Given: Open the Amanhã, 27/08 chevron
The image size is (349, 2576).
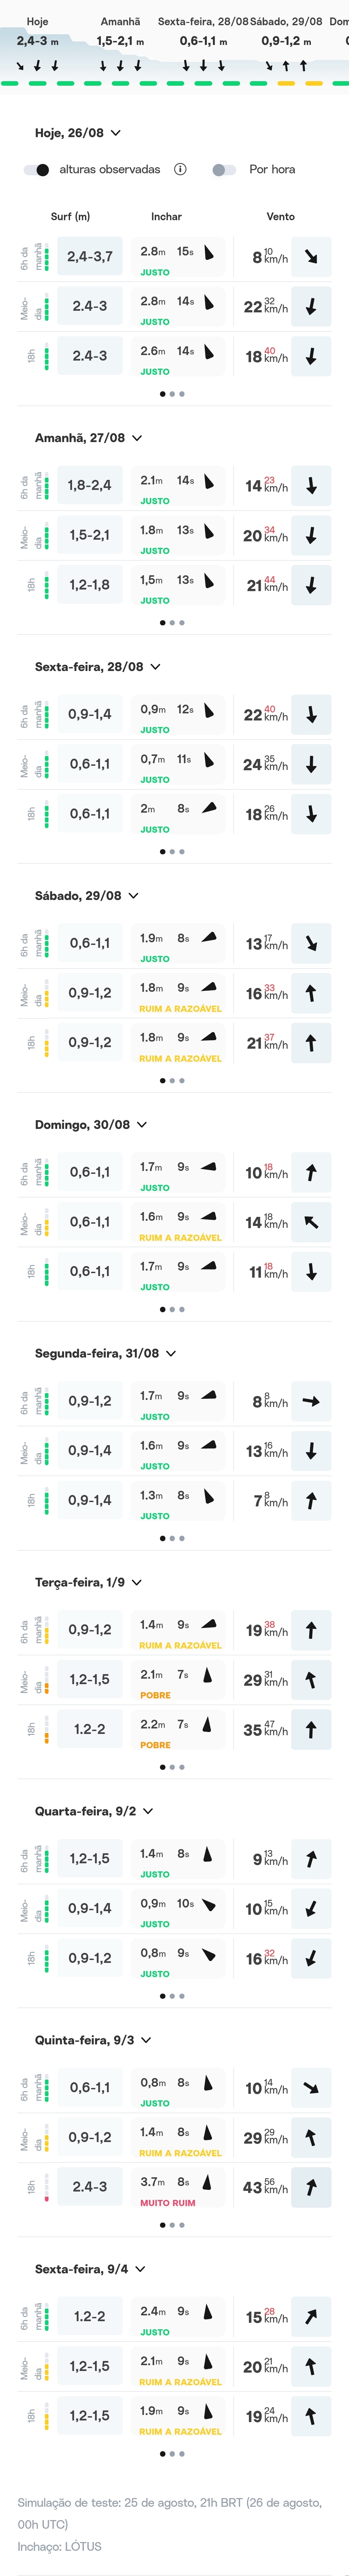Looking at the screenshot, I should [x=137, y=438].
